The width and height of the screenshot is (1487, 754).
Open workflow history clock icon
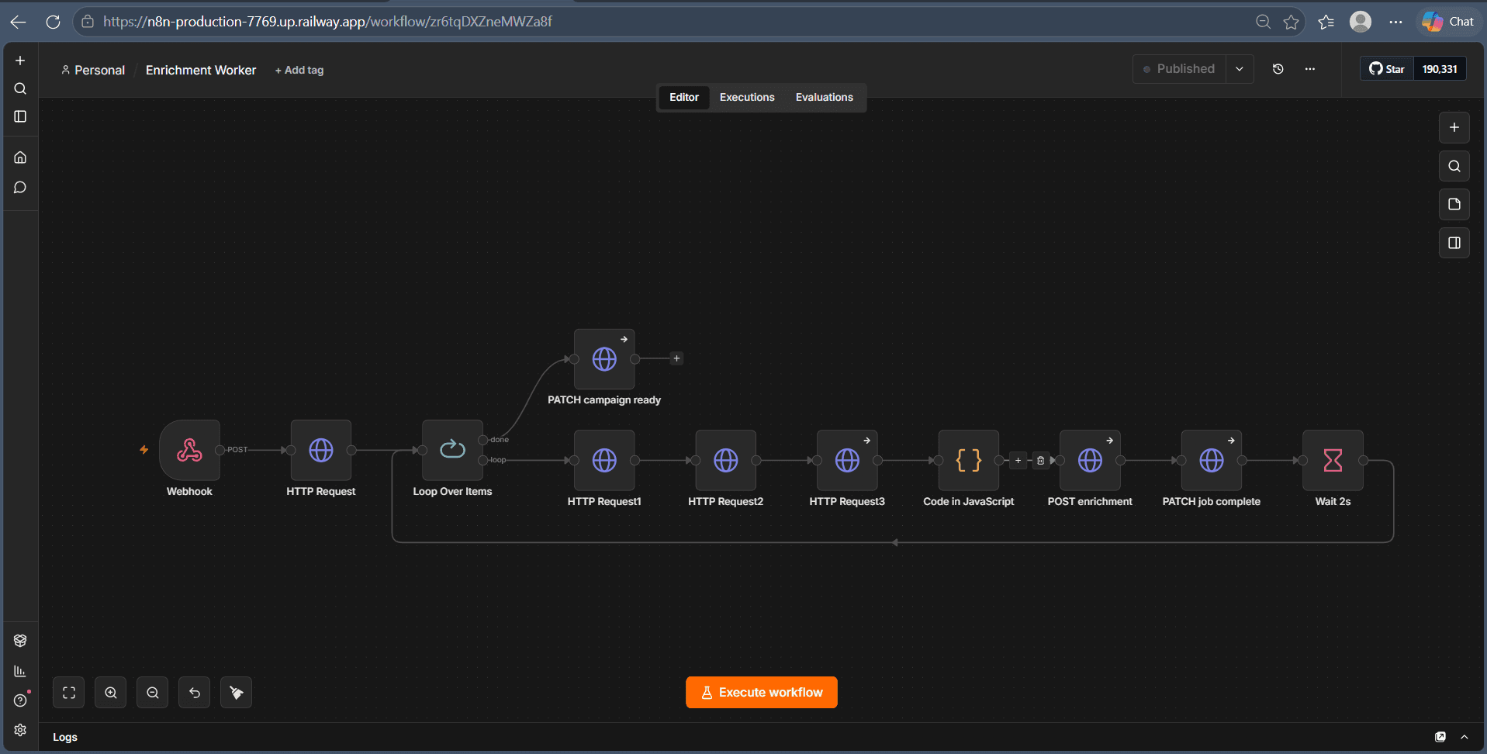click(x=1278, y=69)
